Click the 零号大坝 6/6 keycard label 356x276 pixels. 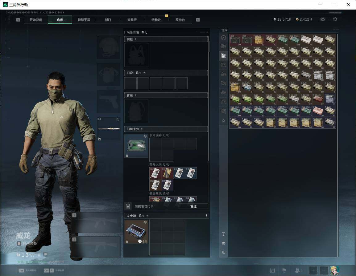159,164
